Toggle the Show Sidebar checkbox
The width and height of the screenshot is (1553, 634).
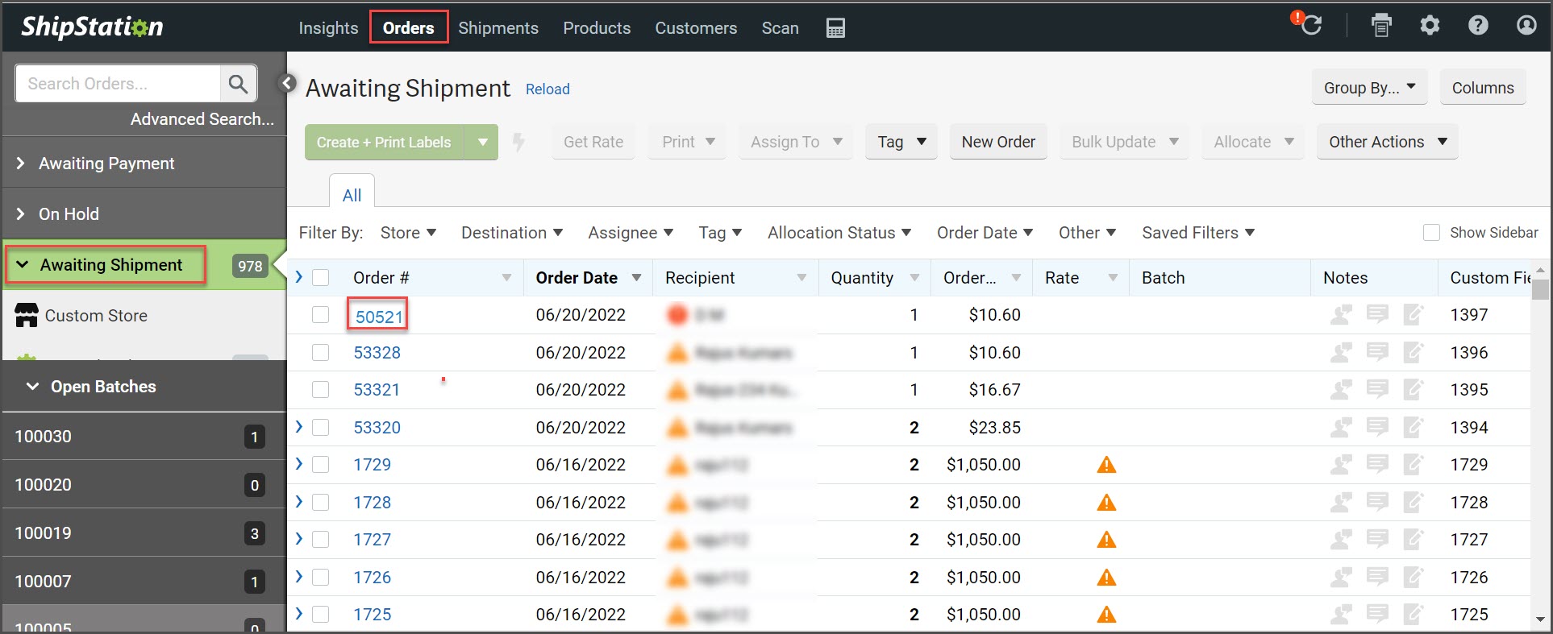[x=1431, y=233]
